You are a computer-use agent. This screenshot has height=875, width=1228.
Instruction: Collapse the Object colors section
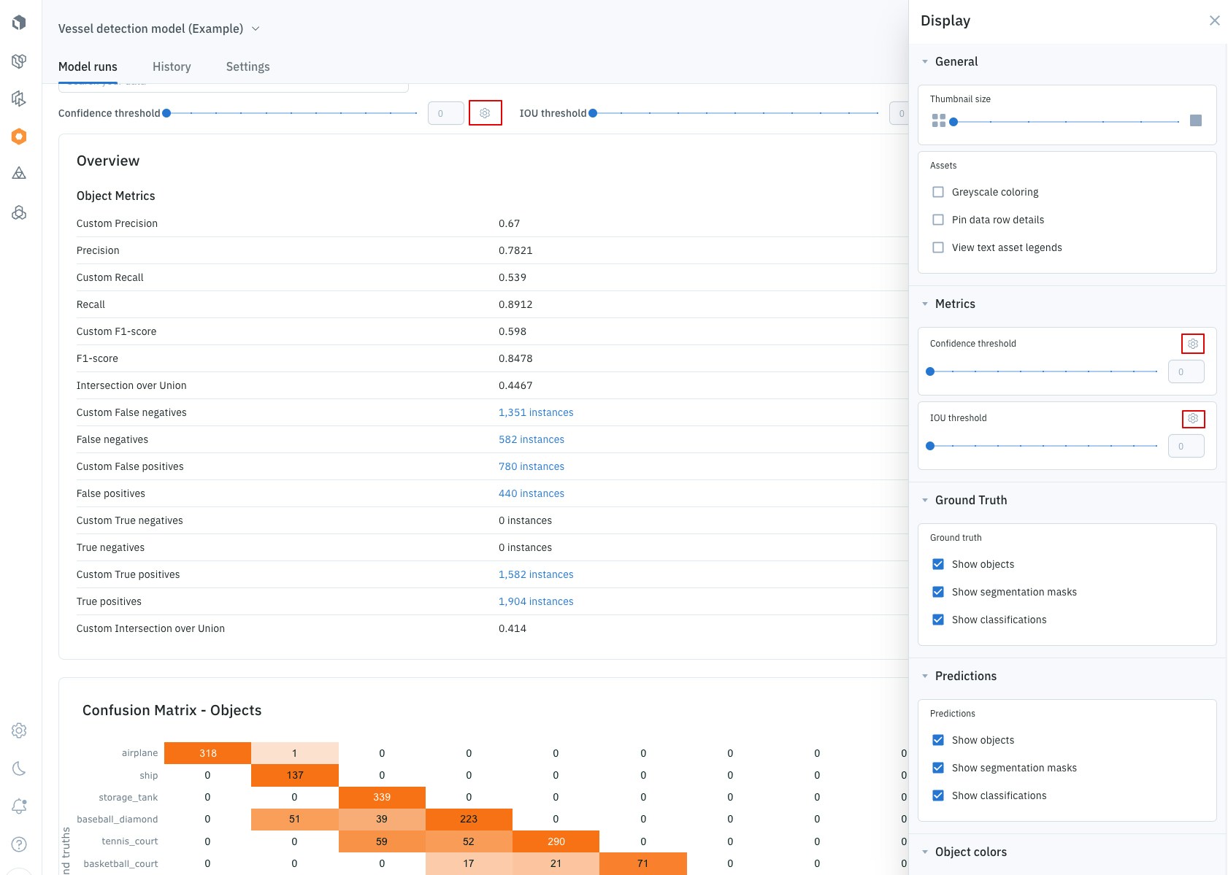925,852
